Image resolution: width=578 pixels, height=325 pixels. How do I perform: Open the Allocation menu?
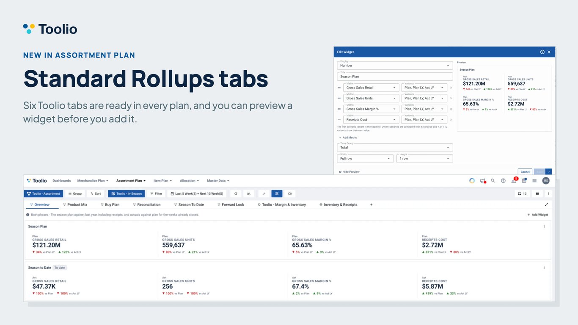189,181
